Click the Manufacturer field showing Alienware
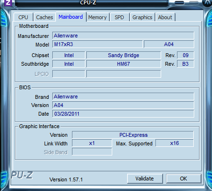The height and width of the screenshot is (191, 212). (123, 36)
